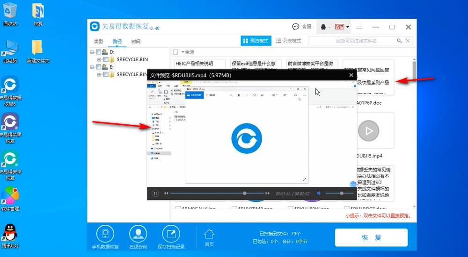
Task: Mute the preview with the speaker icon
Action: coord(319,193)
